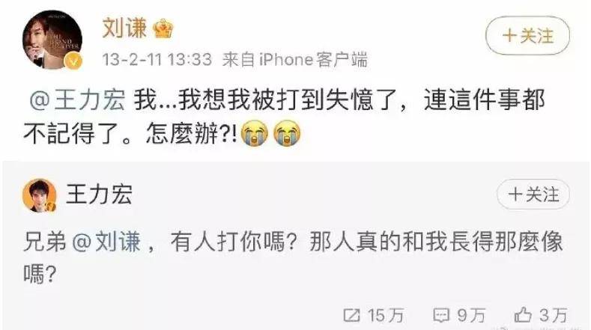591x330 pixels.
Task: Click the 王力宏 username in the quoted post
Action: tap(99, 195)
